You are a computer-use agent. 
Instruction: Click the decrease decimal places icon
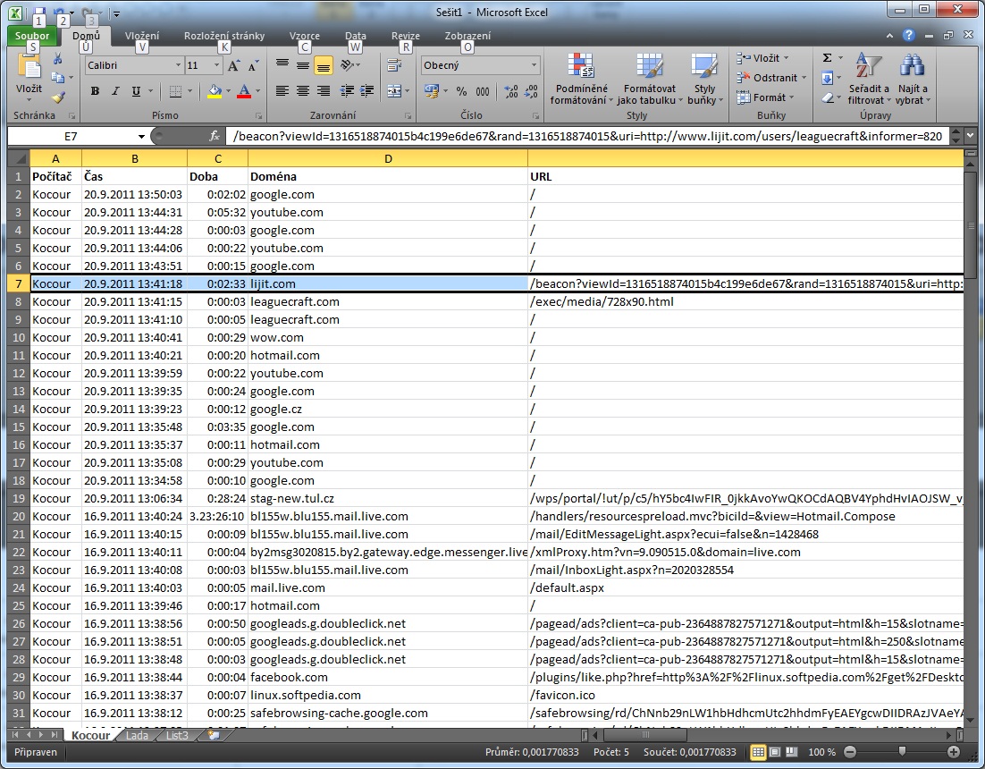(532, 91)
